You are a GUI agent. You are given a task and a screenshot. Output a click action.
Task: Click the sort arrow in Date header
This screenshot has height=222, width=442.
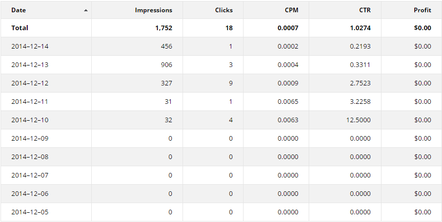(86, 10)
